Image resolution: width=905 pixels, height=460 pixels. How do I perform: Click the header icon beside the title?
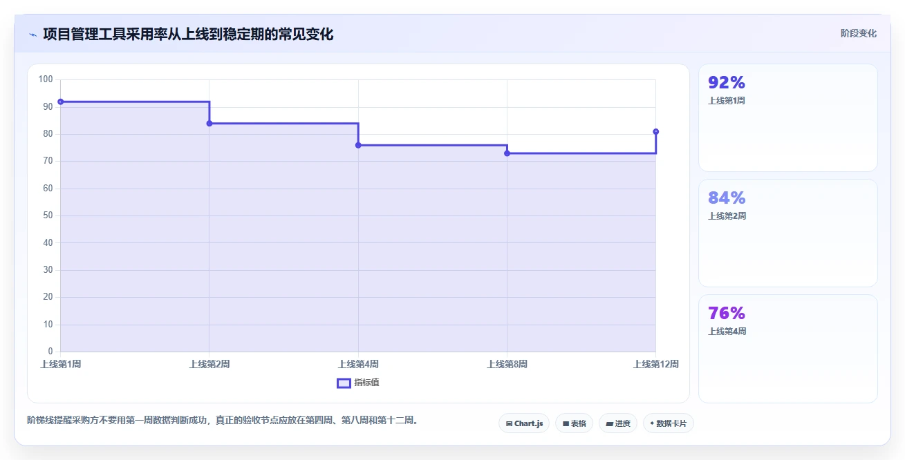point(32,35)
